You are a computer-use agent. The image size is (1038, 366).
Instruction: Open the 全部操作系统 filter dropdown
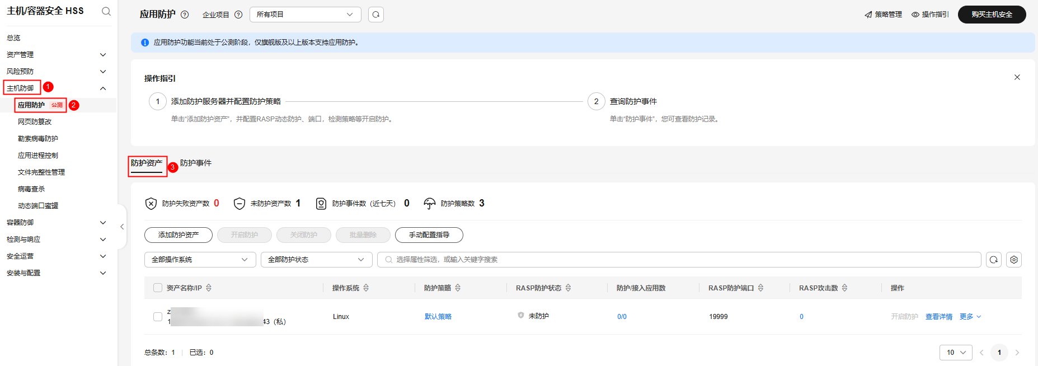(x=200, y=260)
